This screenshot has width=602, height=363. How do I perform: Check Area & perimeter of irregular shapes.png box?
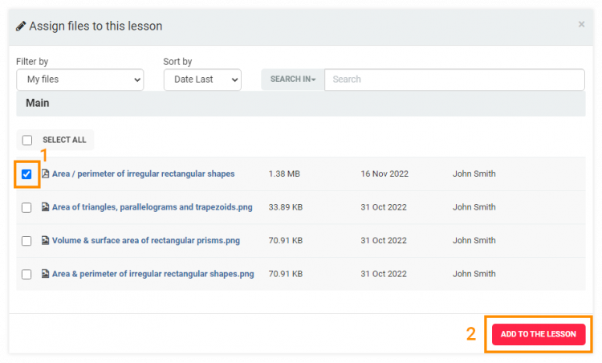[x=26, y=275]
